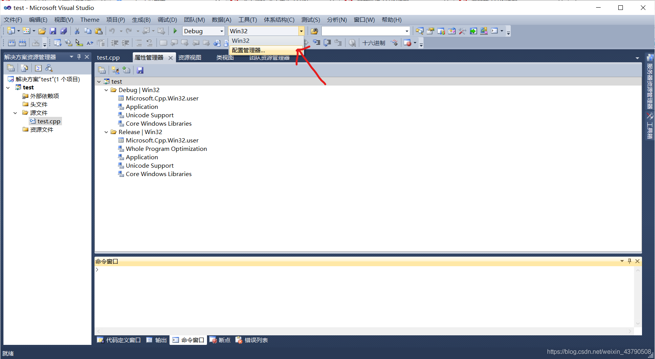Click the Open File folder toolbar icon
This screenshot has height=359, width=655.
pyautogui.click(x=42, y=31)
